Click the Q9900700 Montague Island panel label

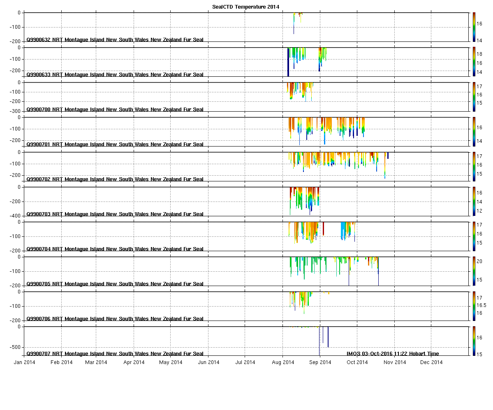tap(115, 109)
